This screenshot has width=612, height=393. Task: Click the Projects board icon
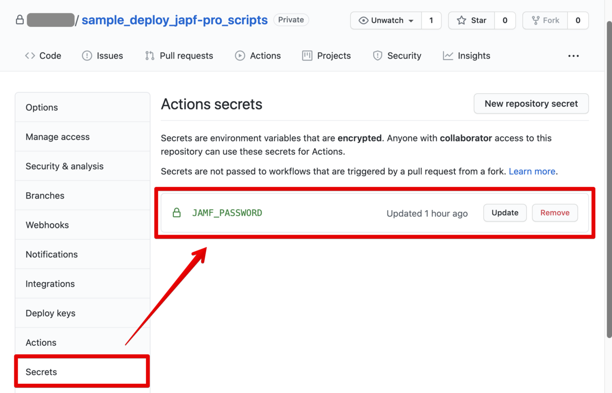point(307,56)
